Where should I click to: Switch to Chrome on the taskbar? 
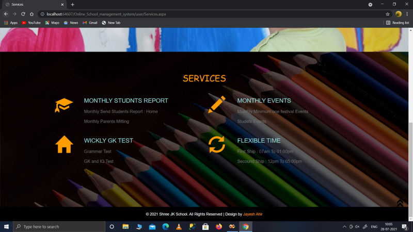[246, 226]
